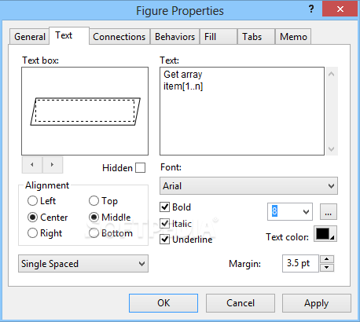Open the black Text color swatch
The width and height of the screenshot is (360, 322).
coord(325,234)
